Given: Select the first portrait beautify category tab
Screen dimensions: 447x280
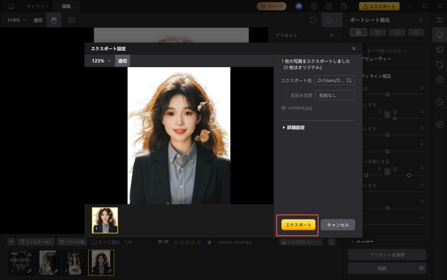Looking at the screenshot, I should (358, 32).
